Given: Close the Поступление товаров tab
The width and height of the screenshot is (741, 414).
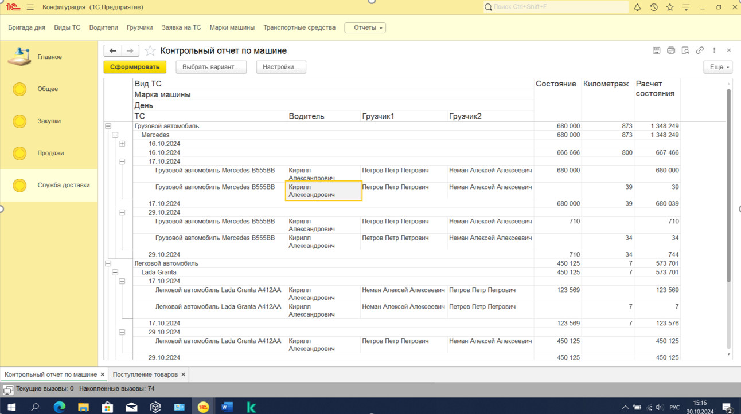Looking at the screenshot, I should click(183, 374).
